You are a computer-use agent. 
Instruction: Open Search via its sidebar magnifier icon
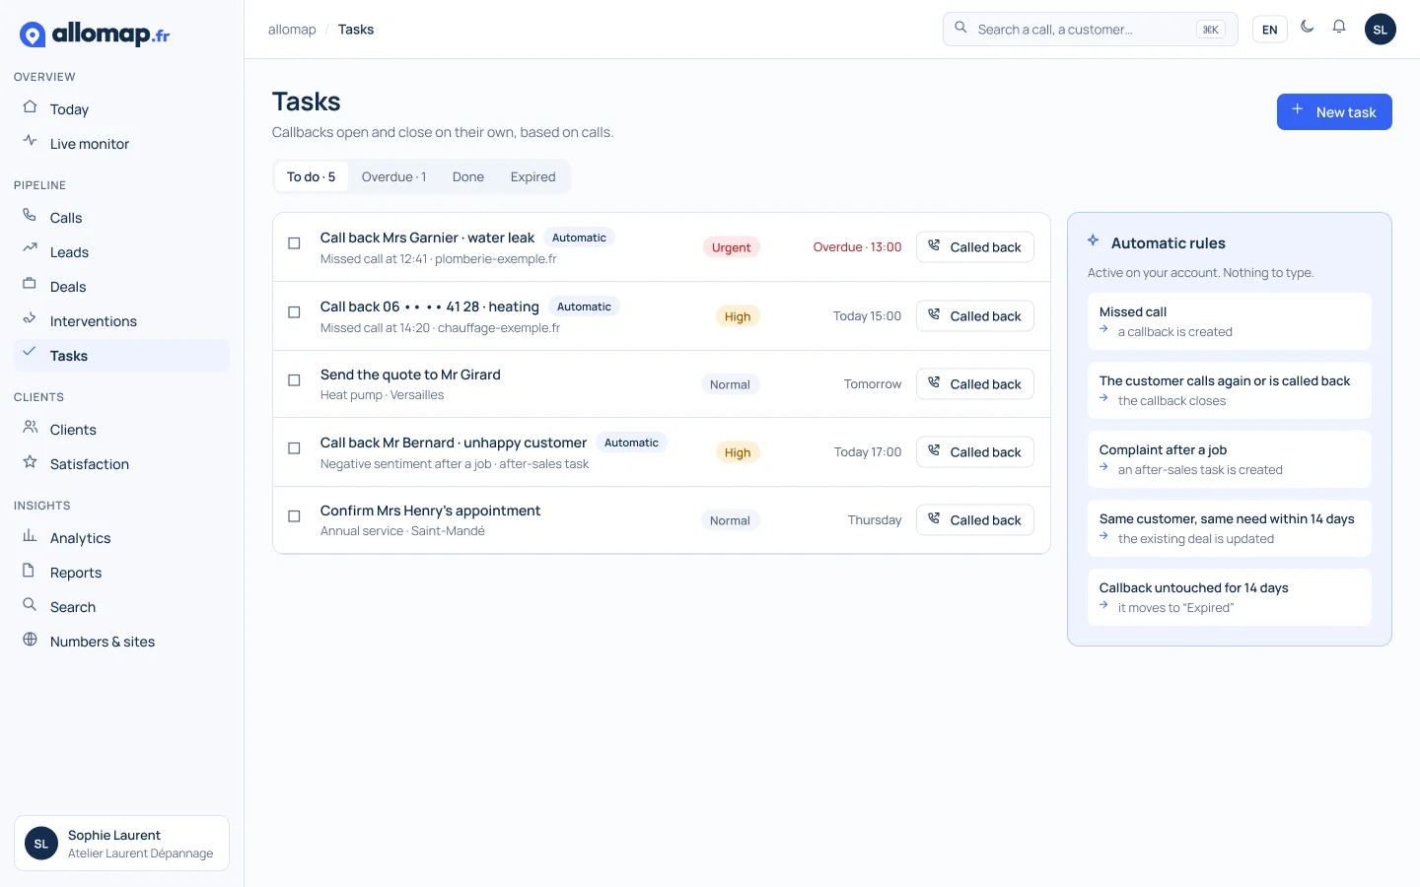(x=30, y=605)
